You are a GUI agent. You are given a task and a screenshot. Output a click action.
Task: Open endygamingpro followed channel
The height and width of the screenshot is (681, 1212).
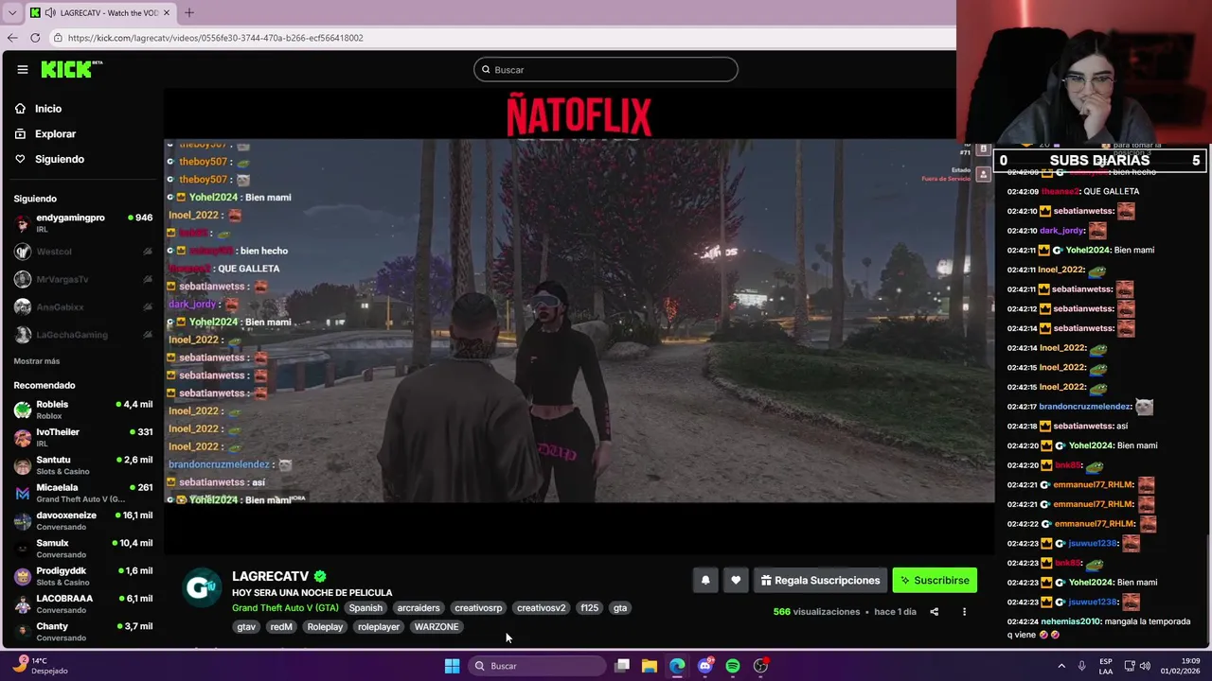83,223
